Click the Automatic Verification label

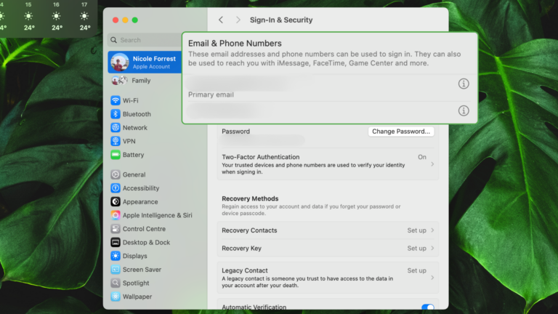pos(254,307)
